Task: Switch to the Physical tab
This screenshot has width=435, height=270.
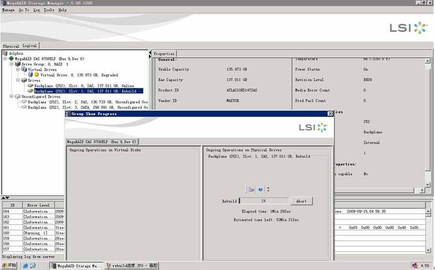Action: coord(11,46)
